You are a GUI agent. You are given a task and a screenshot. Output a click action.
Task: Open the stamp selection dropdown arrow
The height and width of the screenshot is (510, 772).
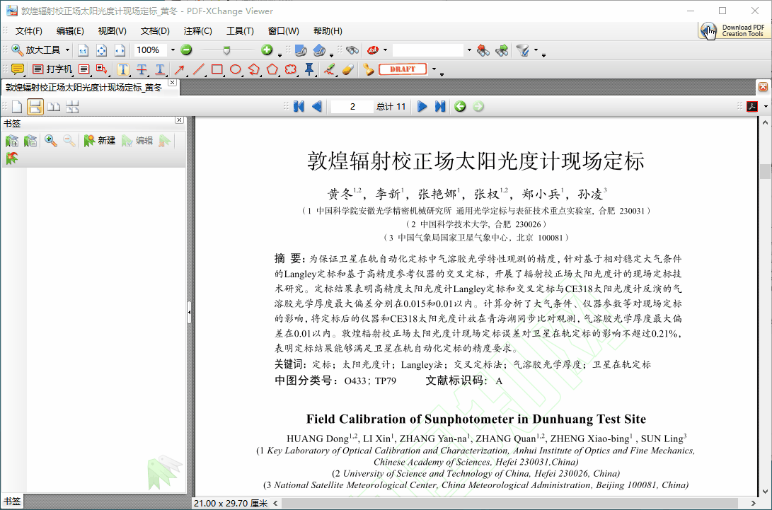tap(434, 69)
